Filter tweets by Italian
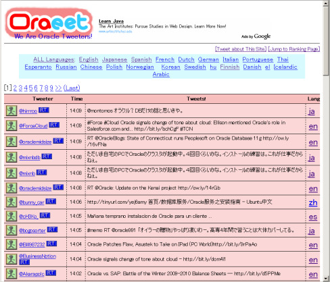This screenshot has height=282, width=330. pos(231,59)
